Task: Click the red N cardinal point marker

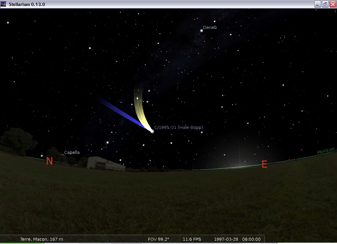Action: coord(49,161)
